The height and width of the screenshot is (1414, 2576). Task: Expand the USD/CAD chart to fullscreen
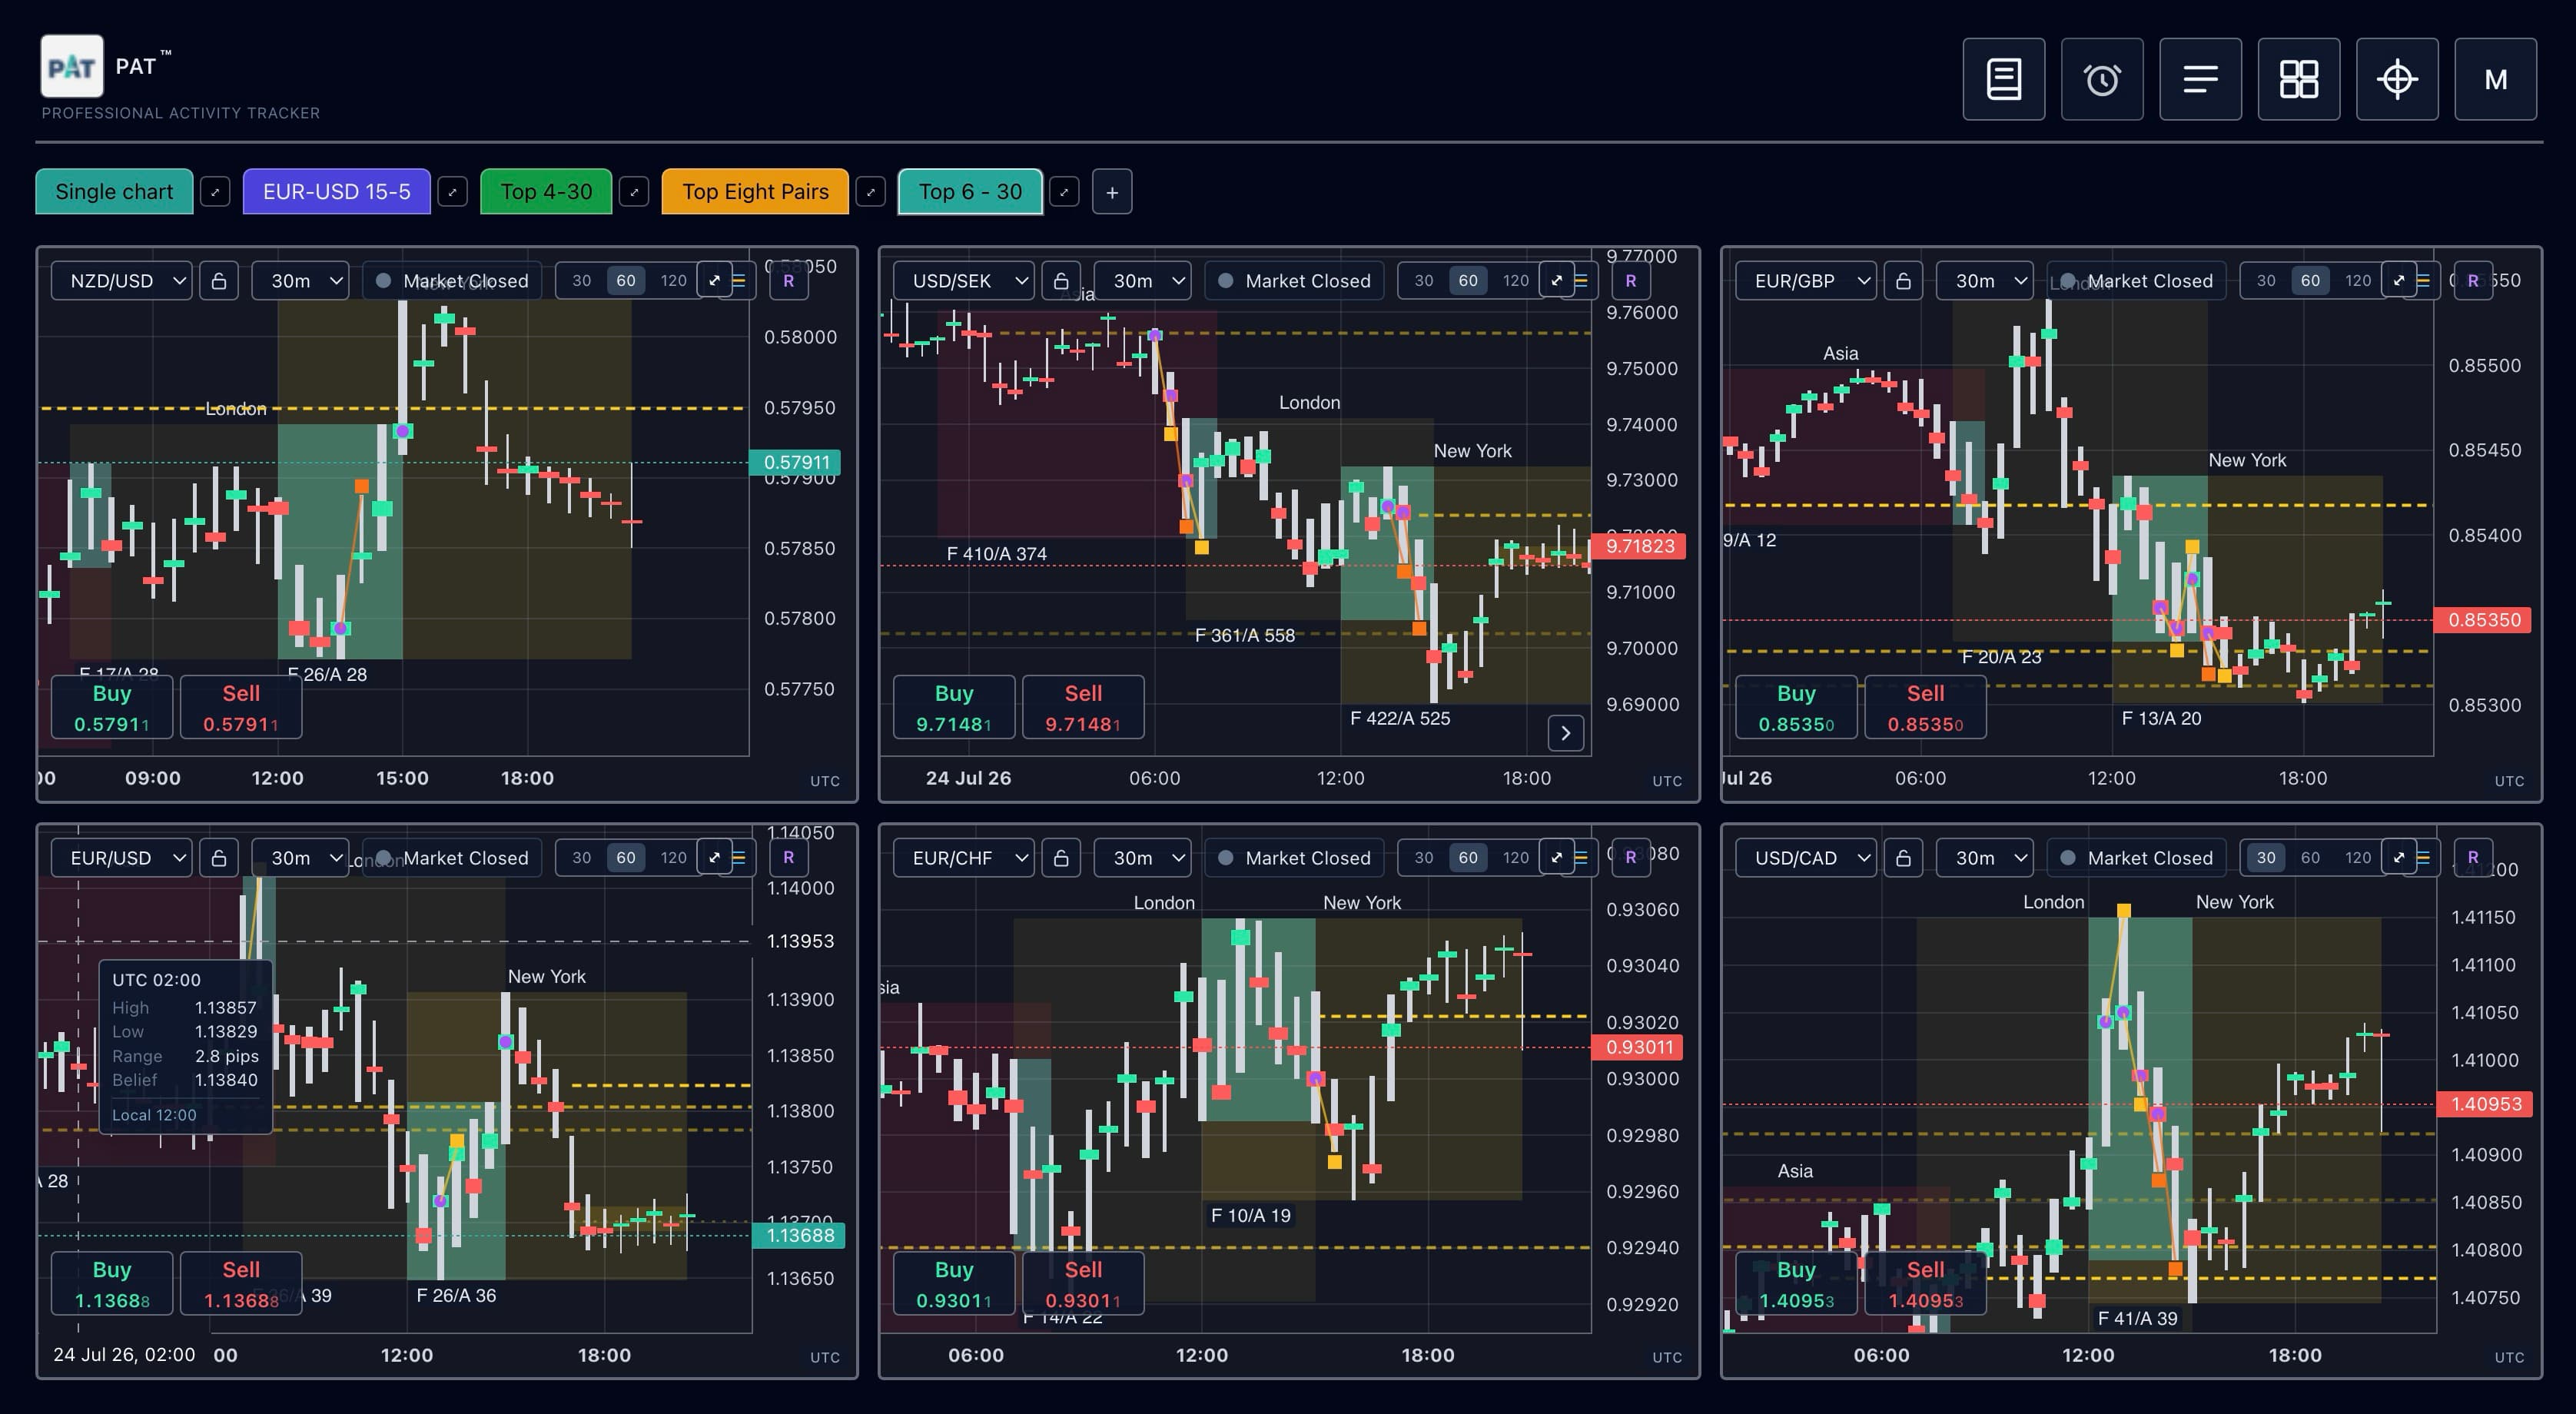(2398, 858)
